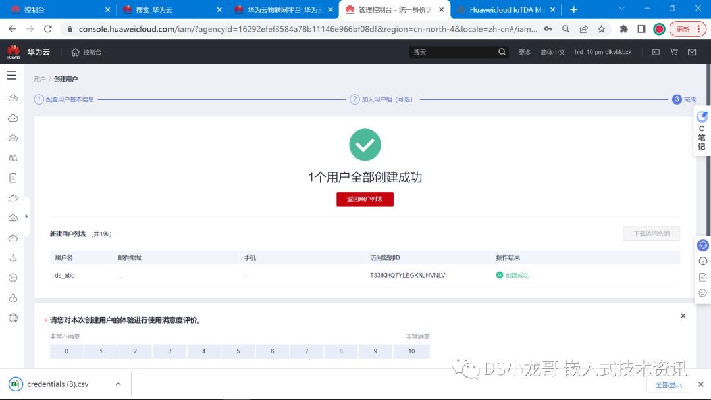Open the online customer service headset icon
The height and width of the screenshot is (400, 711).
703,245
